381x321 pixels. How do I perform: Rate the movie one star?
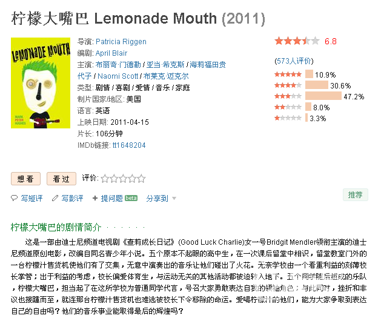[105, 179]
